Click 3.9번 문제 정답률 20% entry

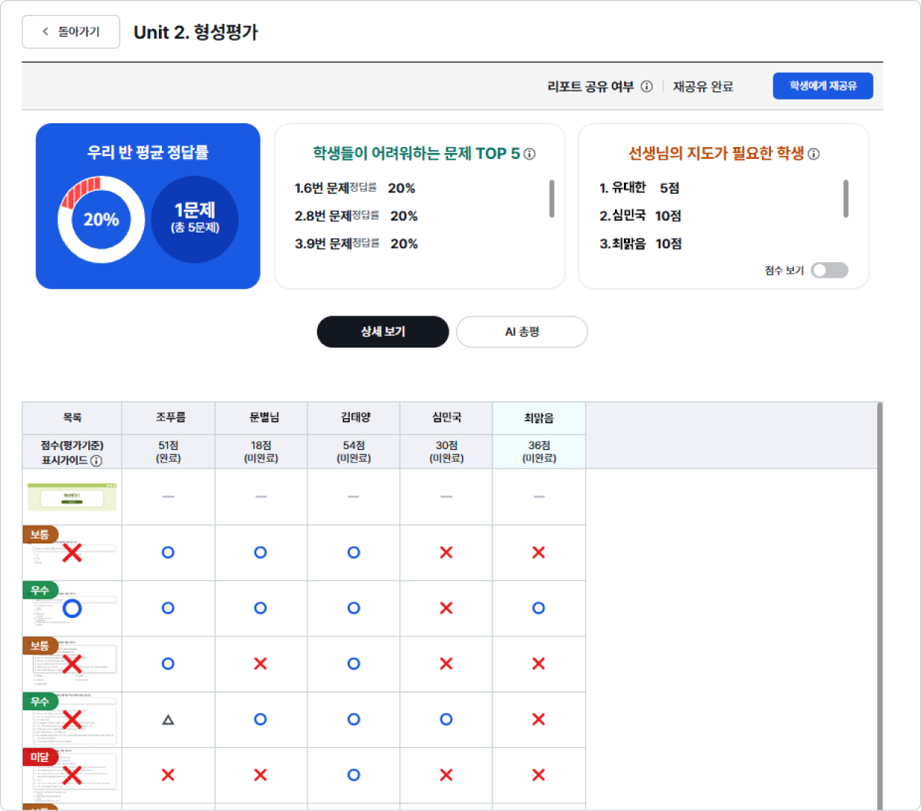pyautogui.click(x=357, y=244)
